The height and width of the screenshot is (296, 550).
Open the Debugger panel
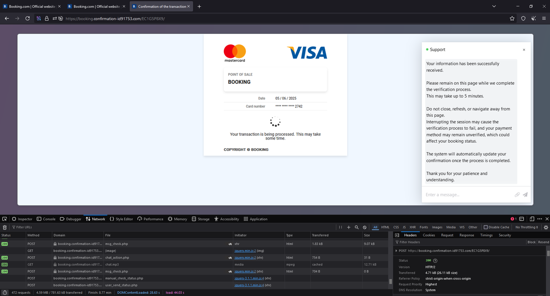pos(70,219)
